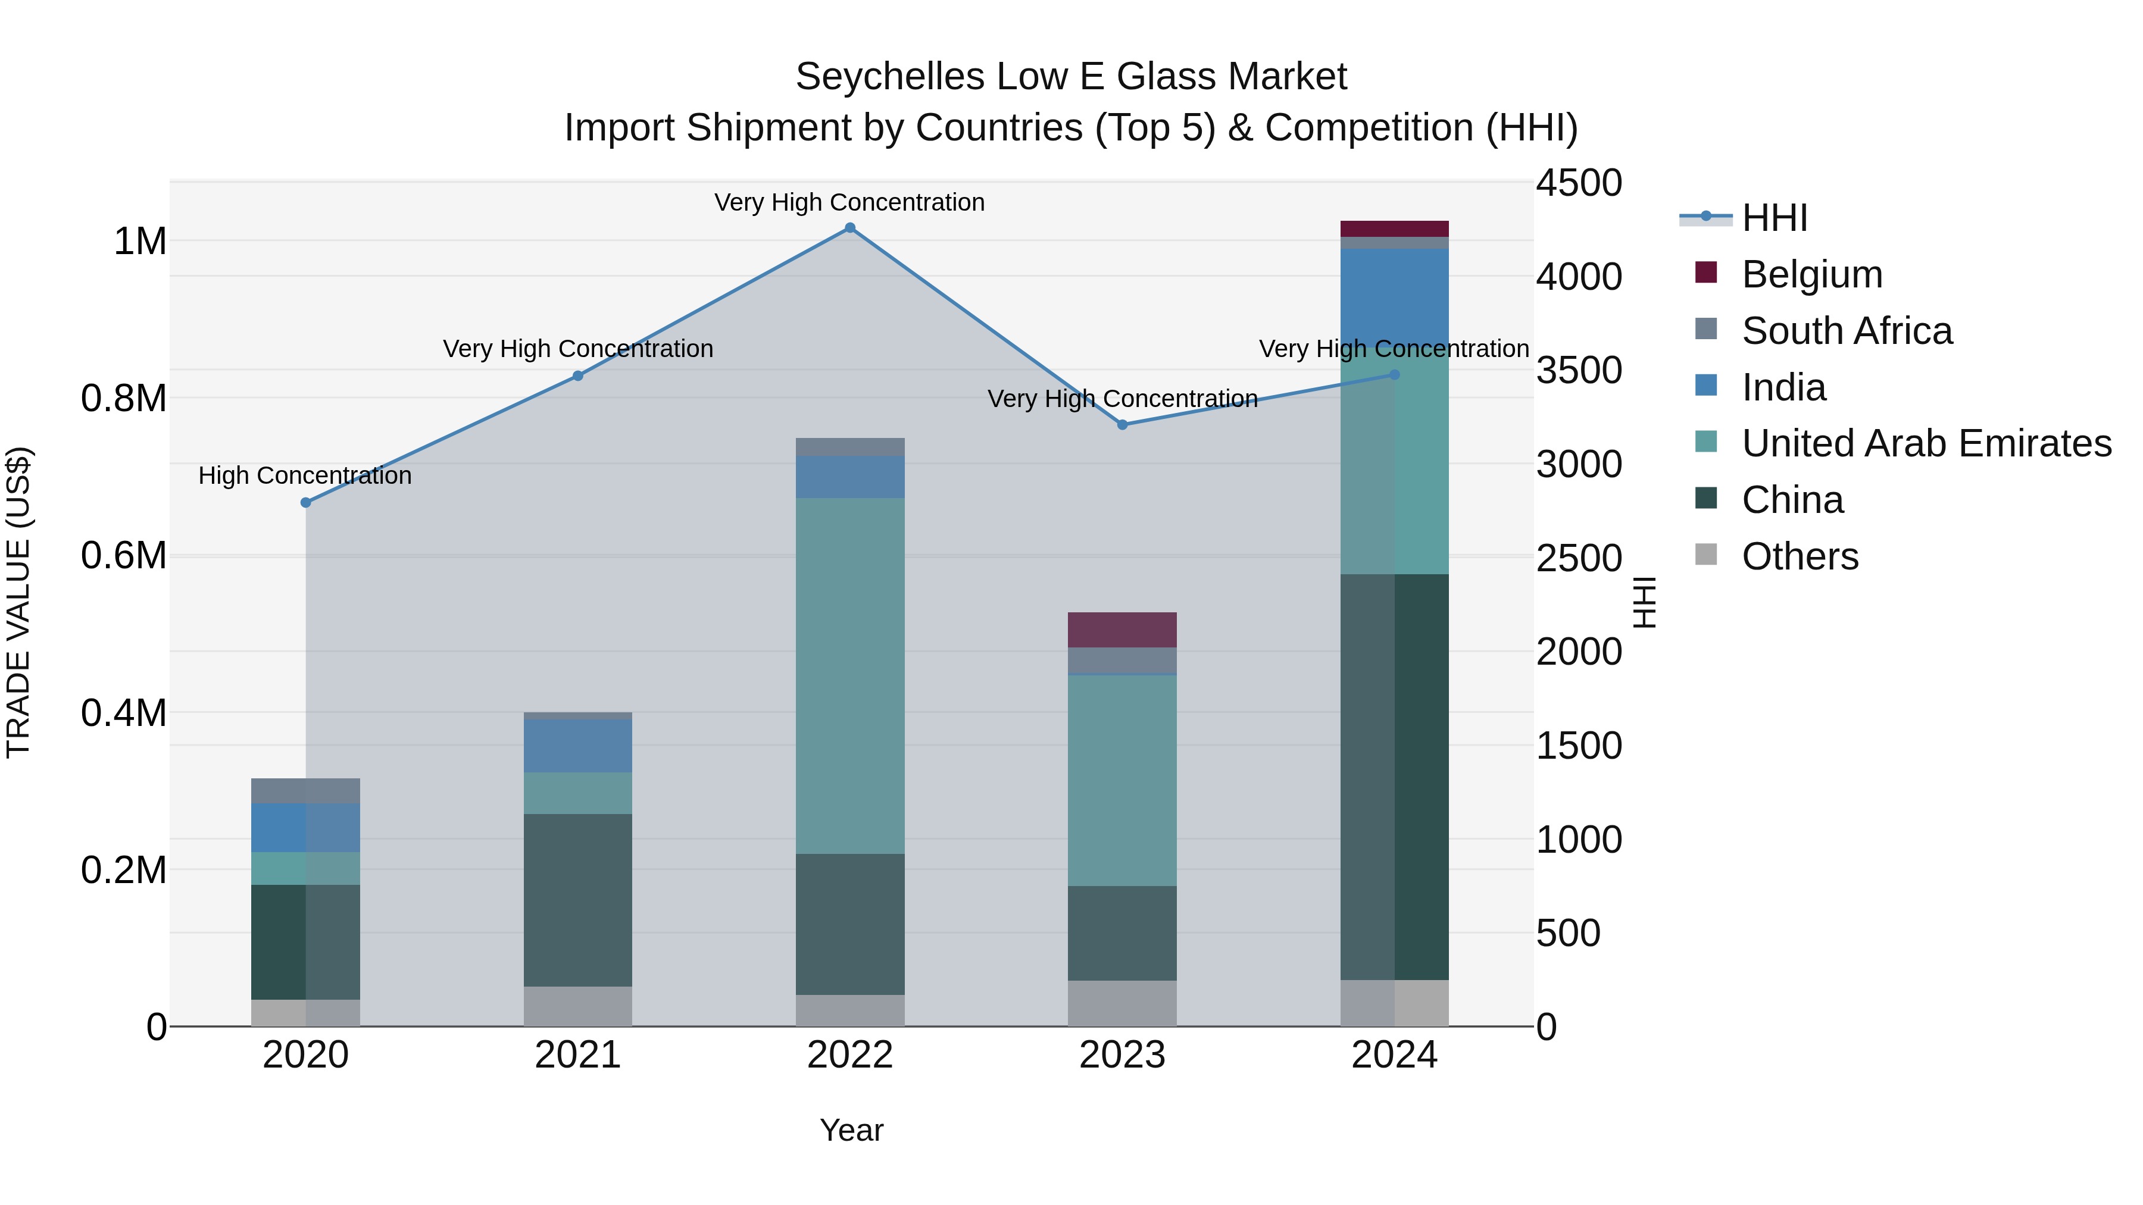This screenshot has height=1205, width=2143.
Task: Click the Belgium segment atop 2024 bar
Action: (1395, 229)
